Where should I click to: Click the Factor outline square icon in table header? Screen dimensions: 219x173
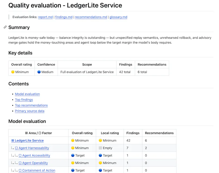pos(40,133)
